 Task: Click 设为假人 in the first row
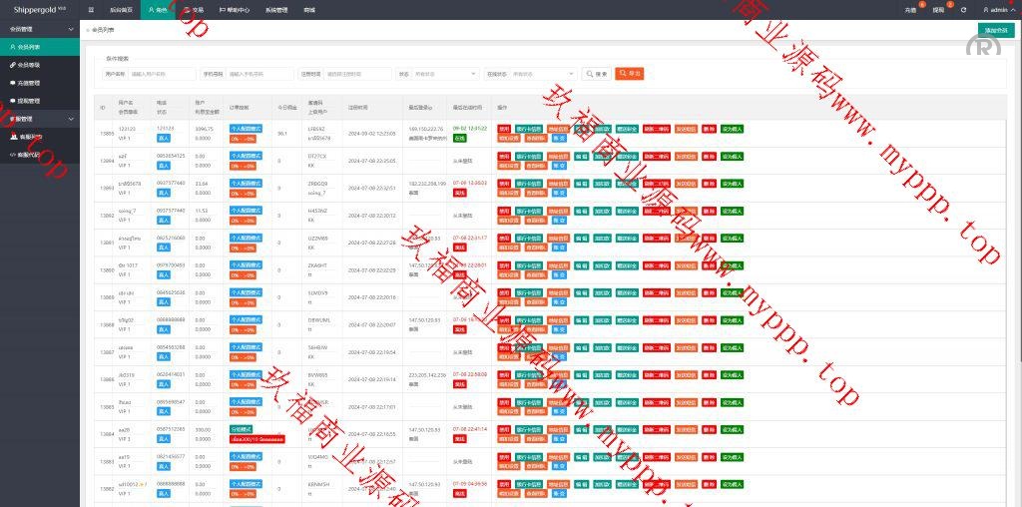[x=732, y=129]
